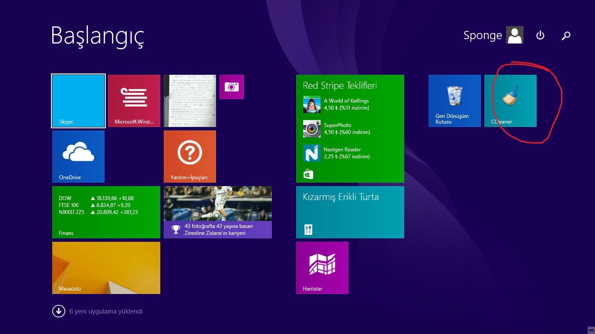
Task: Open the red Microsoft.Wind... news tile
Action: 134,101
